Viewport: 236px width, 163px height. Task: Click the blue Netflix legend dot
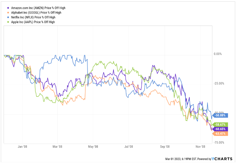9,17
